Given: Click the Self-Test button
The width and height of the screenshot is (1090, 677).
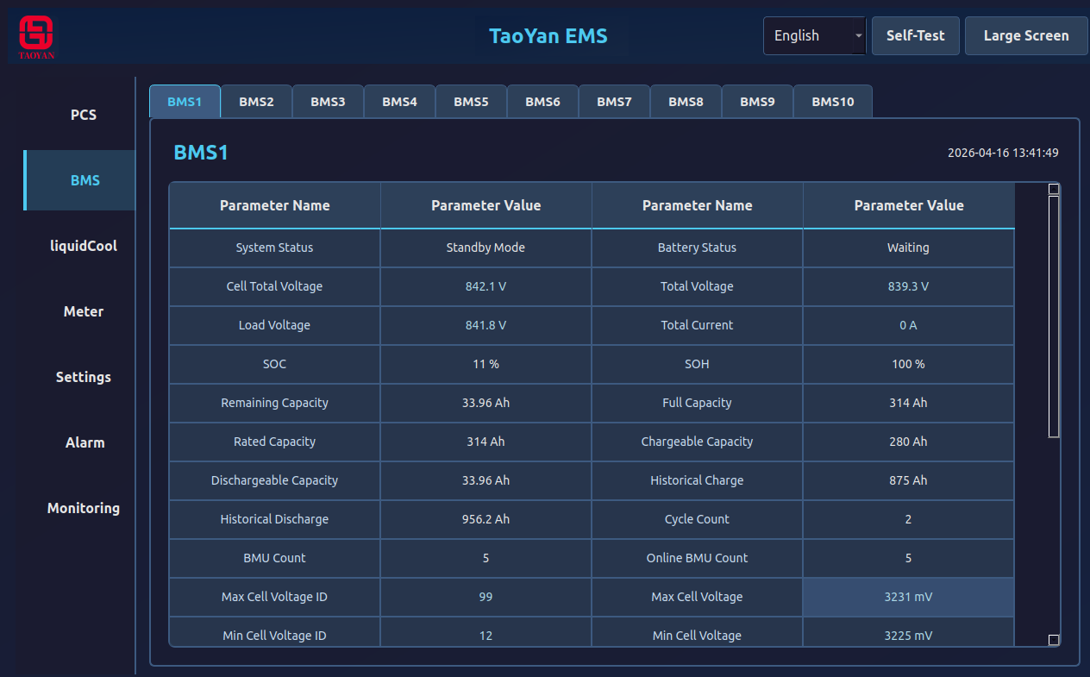Looking at the screenshot, I should (915, 36).
